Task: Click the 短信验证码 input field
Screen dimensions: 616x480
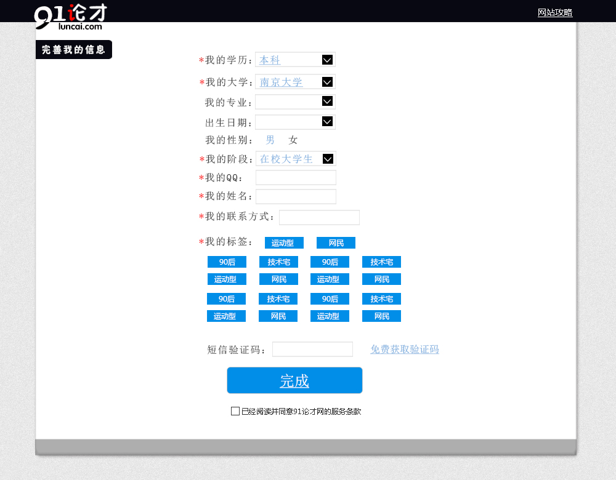Action: [312, 350]
